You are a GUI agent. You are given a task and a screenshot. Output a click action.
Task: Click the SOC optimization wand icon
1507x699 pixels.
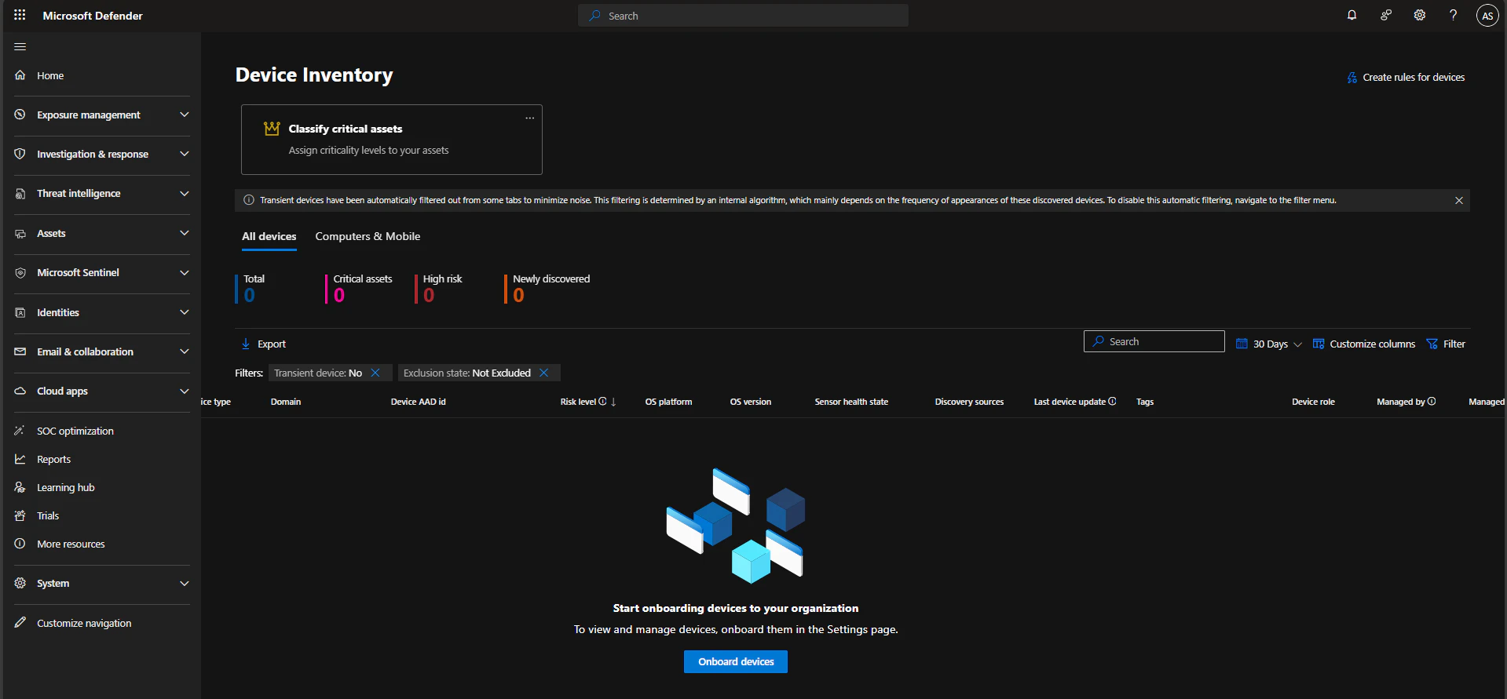20,431
